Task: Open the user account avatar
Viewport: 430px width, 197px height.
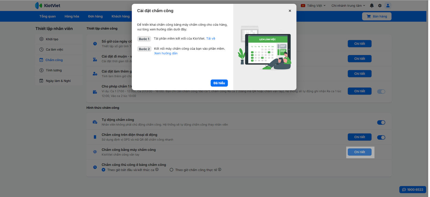Action: pyautogui.click(x=388, y=5)
